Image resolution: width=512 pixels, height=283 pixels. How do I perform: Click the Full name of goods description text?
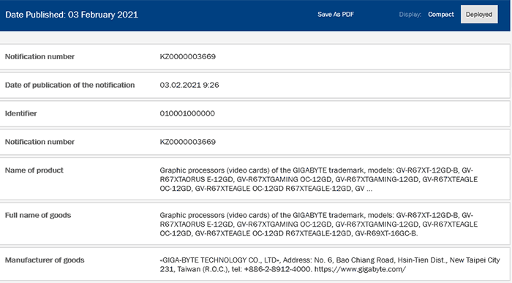[x=319, y=224]
